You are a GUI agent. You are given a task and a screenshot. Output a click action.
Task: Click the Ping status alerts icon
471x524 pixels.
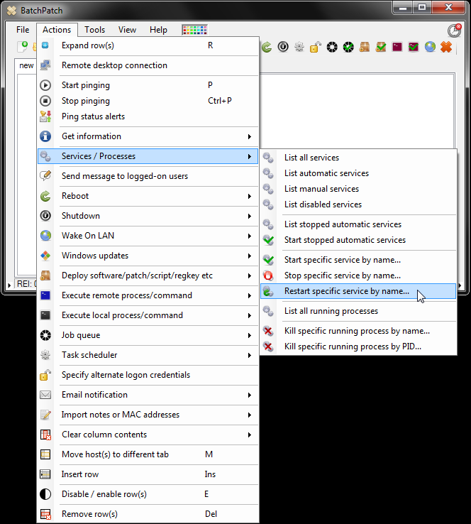click(x=45, y=116)
